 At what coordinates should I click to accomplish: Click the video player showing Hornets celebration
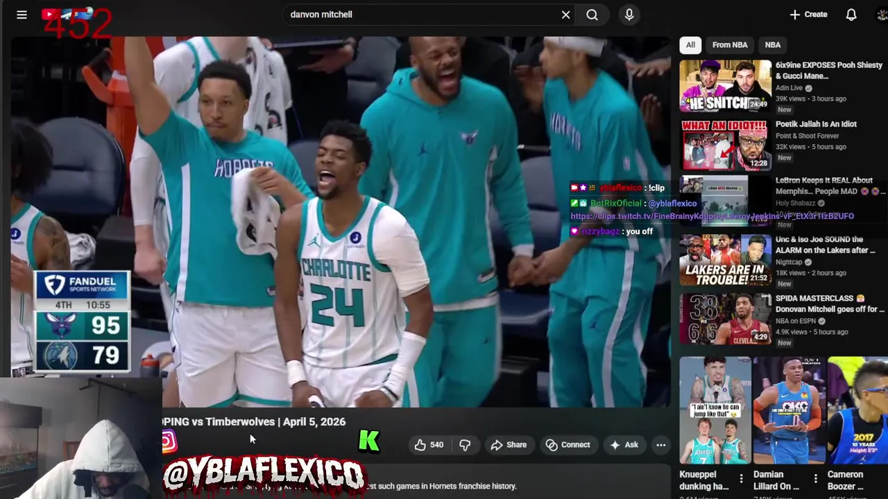pyautogui.click(x=340, y=222)
